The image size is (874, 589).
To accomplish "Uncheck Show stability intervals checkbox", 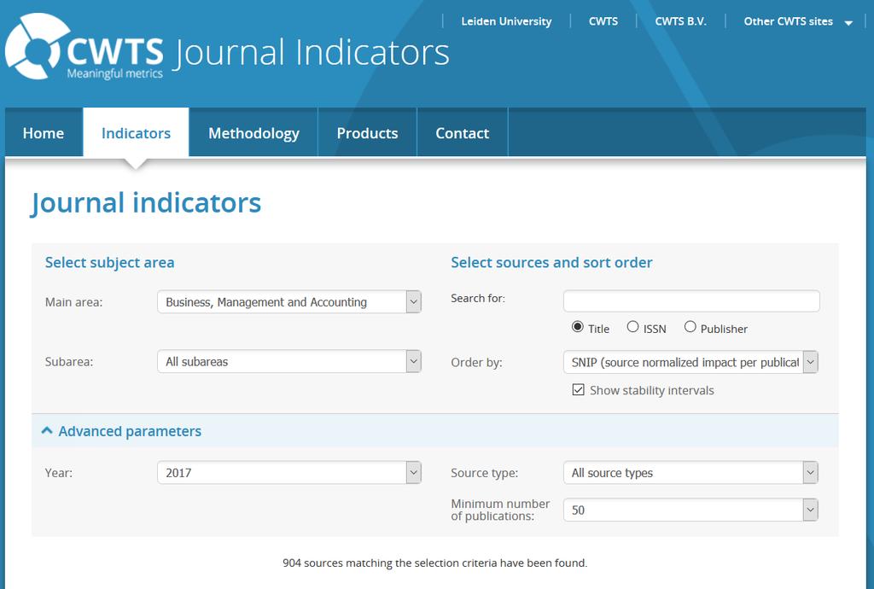I will click(x=578, y=389).
